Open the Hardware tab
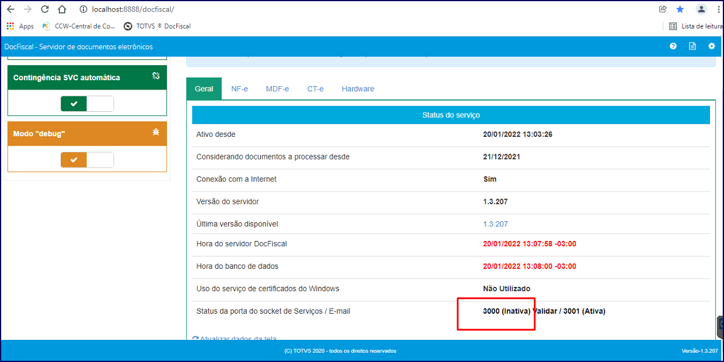The height and width of the screenshot is (362, 724). (x=358, y=89)
